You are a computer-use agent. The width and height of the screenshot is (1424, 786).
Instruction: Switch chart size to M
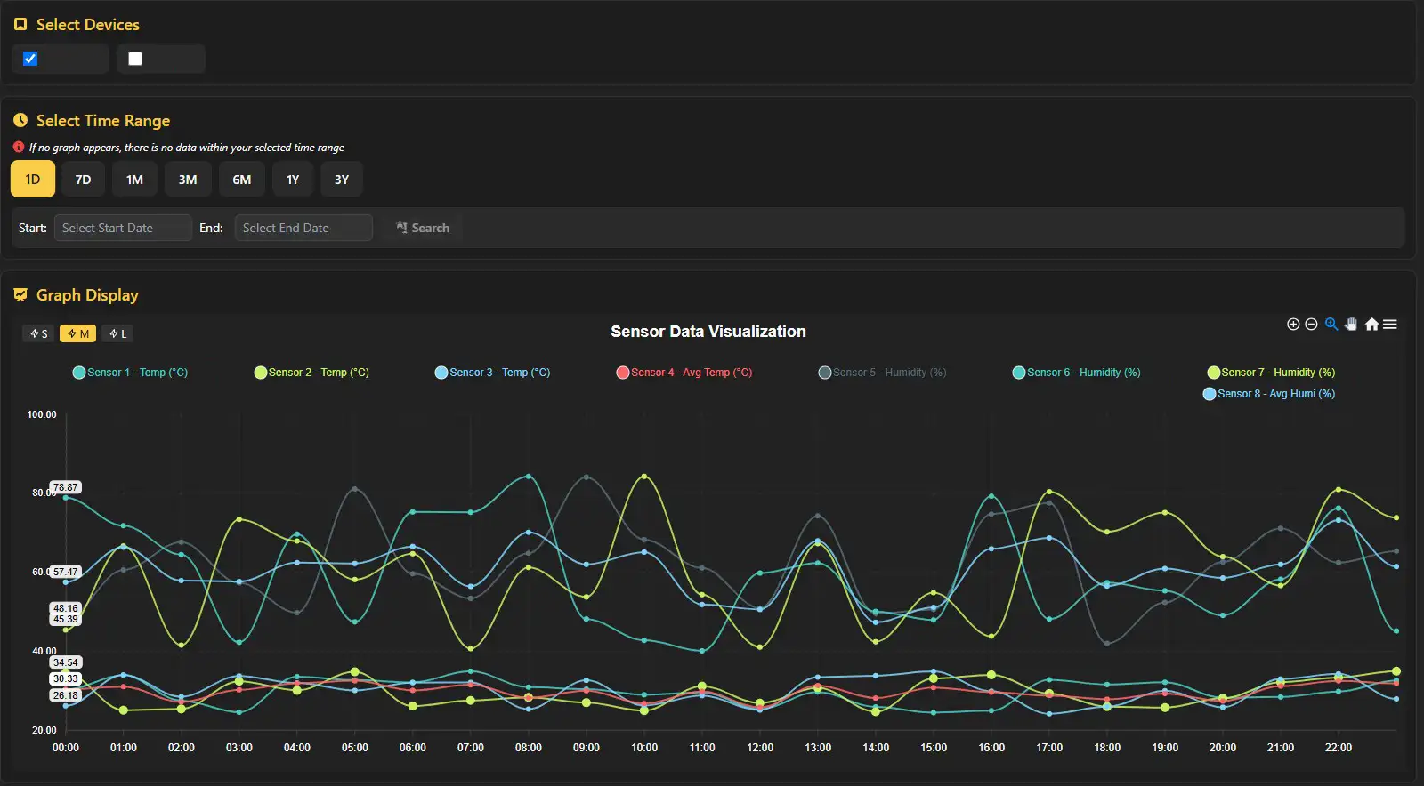click(77, 333)
